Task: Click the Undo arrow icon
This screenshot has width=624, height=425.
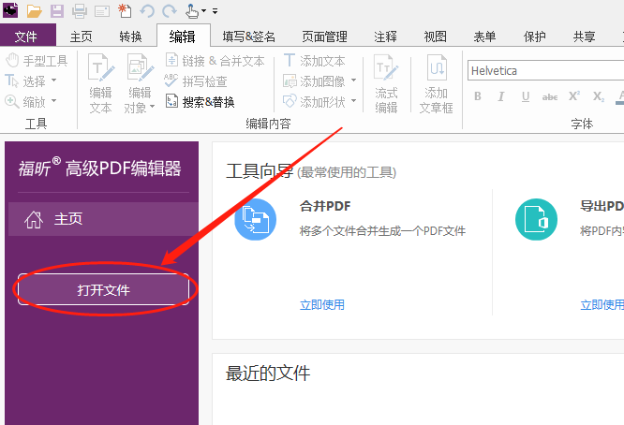Action: click(x=147, y=10)
